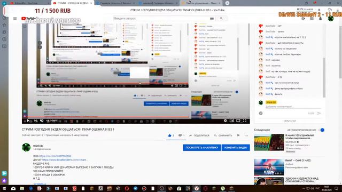
Task: Click the magnifier search button
Action: click(x=221, y=19)
